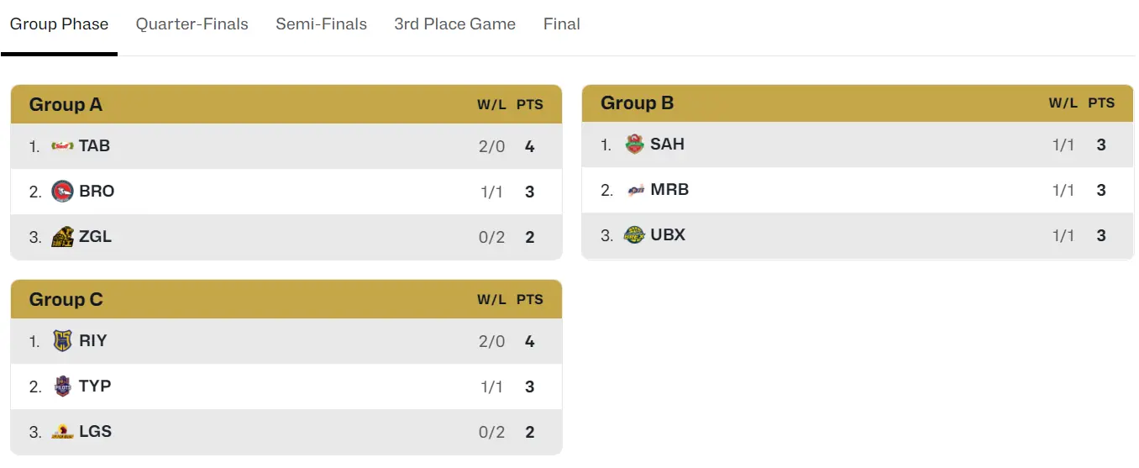This screenshot has height=468, width=1139.
Task: Select the Group Phase tab
Action: pyautogui.click(x=59, y=24)
